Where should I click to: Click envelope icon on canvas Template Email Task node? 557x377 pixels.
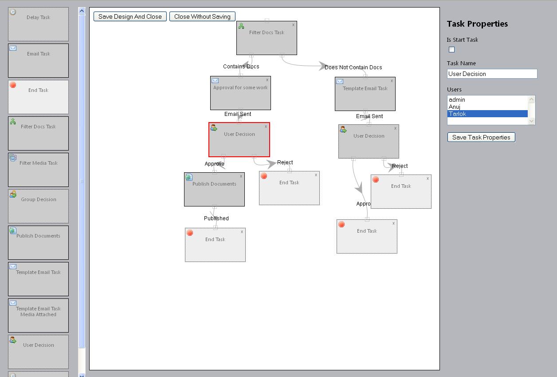(x=340, y=81)
